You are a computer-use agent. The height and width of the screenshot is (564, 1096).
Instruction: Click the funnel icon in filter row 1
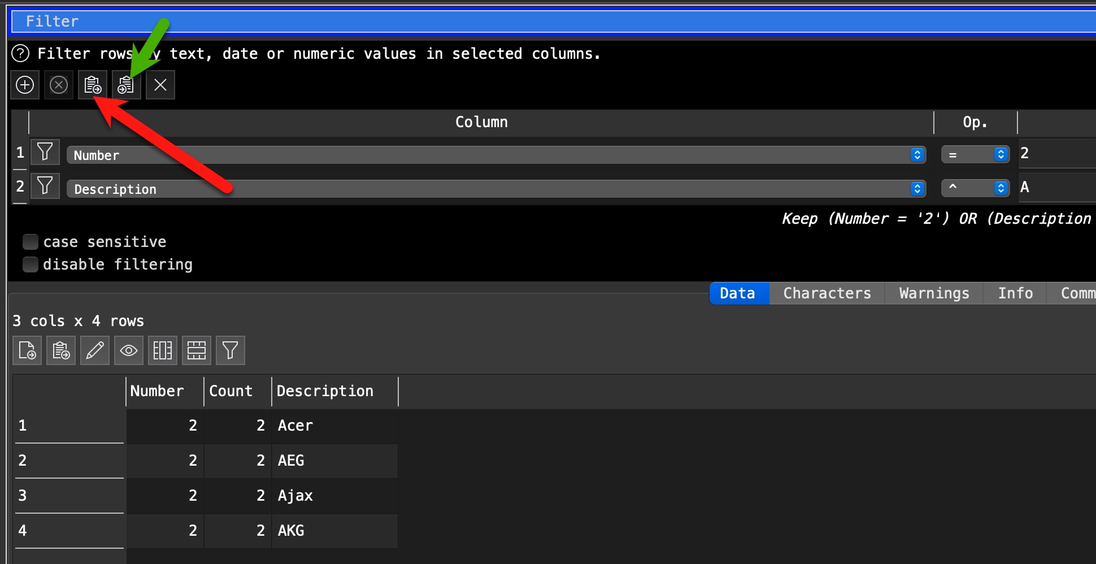pyautogui.click(x=45, y=152)
